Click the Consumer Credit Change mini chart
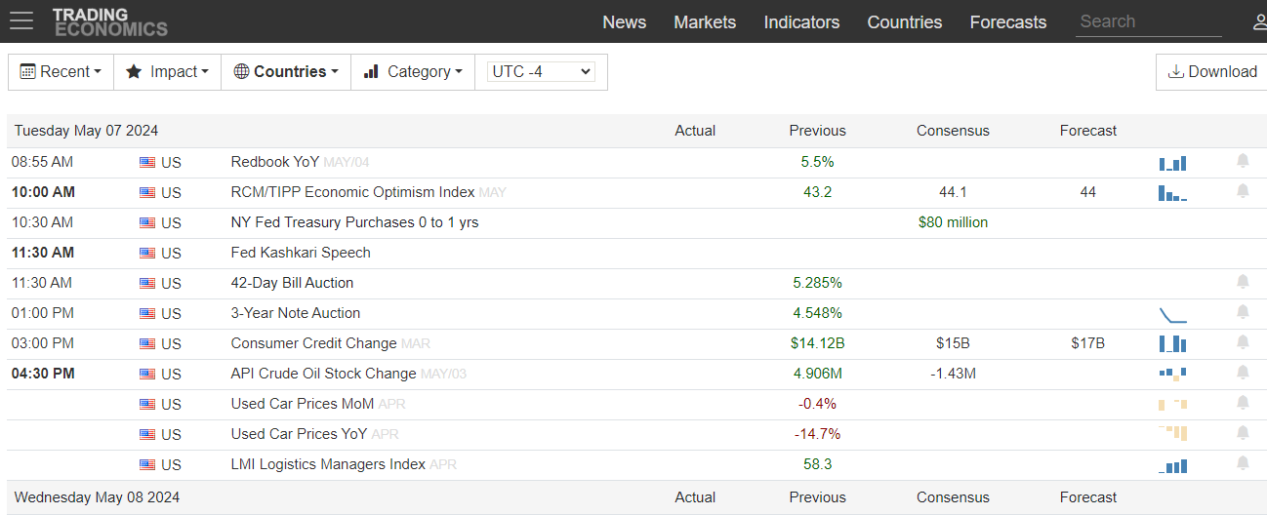 pyautogui.click(x=1172, y=344)
